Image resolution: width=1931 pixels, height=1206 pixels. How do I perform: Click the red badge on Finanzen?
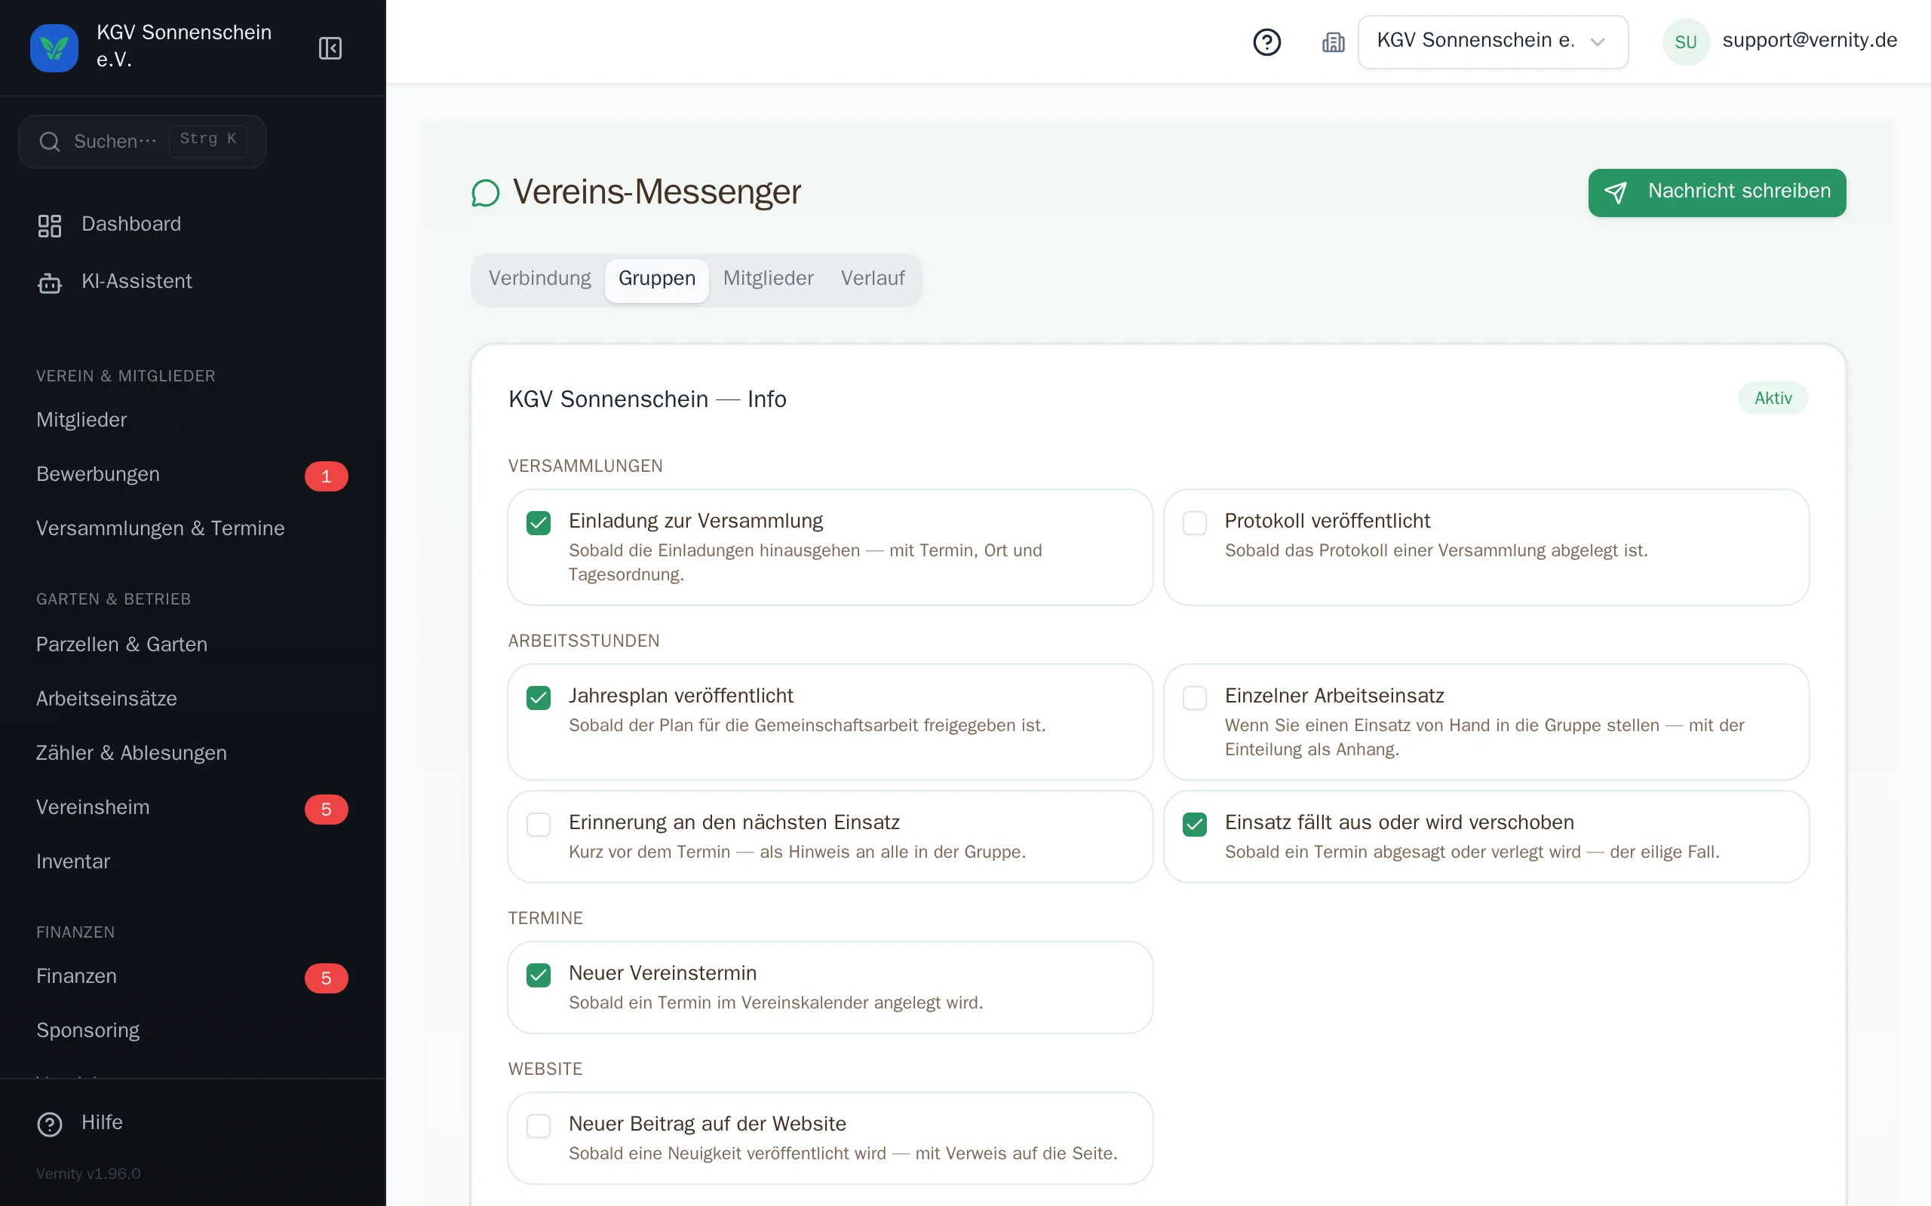(x=326, y=978)
